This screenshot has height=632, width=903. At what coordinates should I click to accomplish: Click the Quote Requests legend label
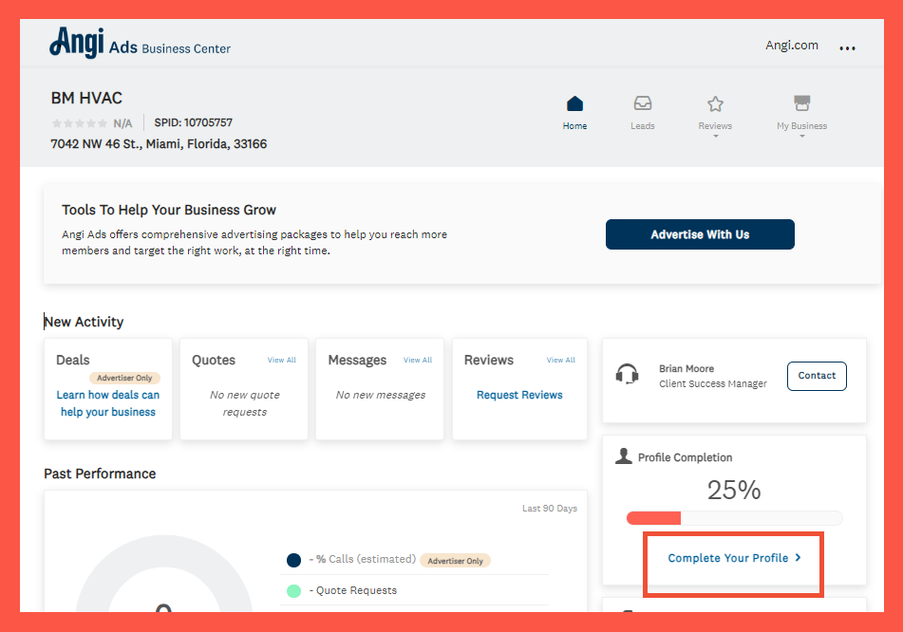[353, 590]
